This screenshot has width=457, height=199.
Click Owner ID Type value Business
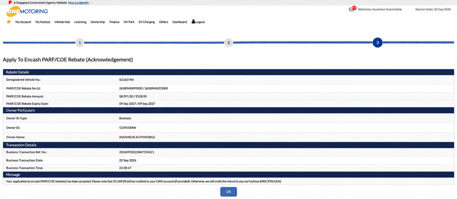pyautogui.click(x=125, y=118)
